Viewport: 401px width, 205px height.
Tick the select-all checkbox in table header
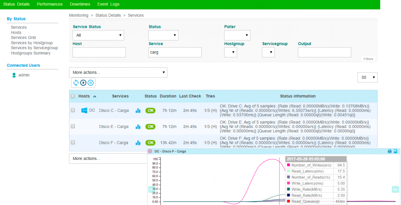tap(73, 96)
